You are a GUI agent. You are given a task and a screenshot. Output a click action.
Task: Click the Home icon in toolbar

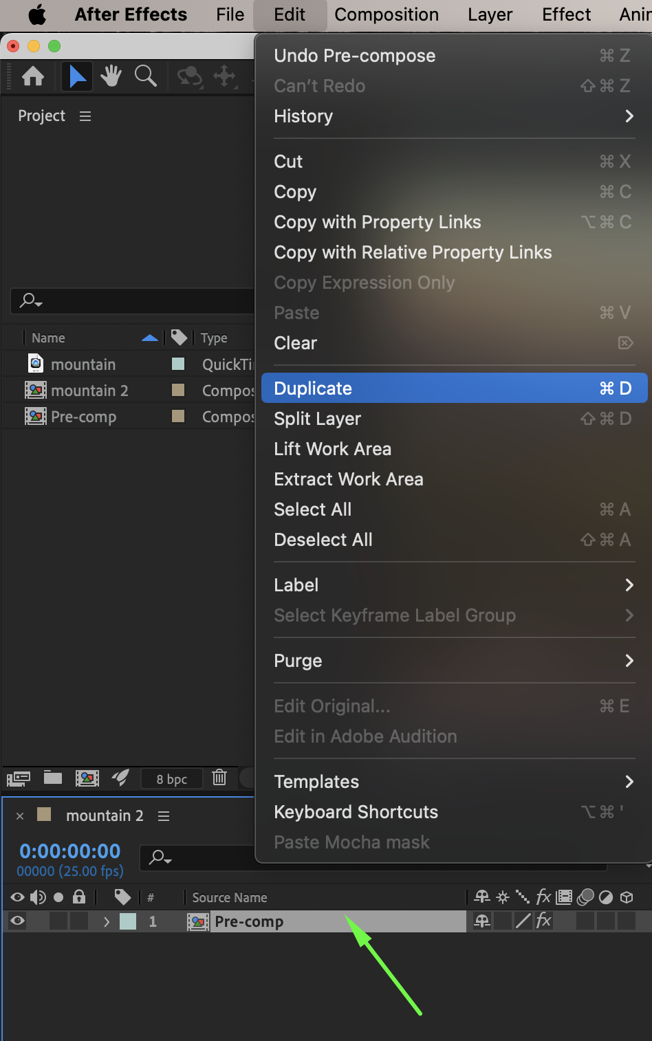click(x=33, y=76)
